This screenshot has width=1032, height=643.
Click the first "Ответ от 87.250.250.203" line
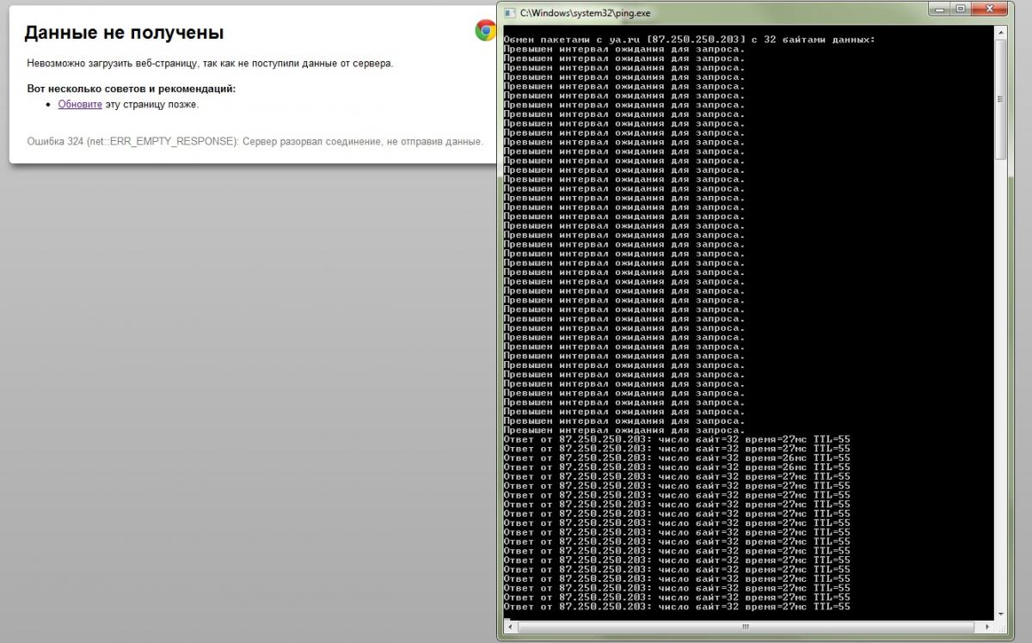(677, 439)
